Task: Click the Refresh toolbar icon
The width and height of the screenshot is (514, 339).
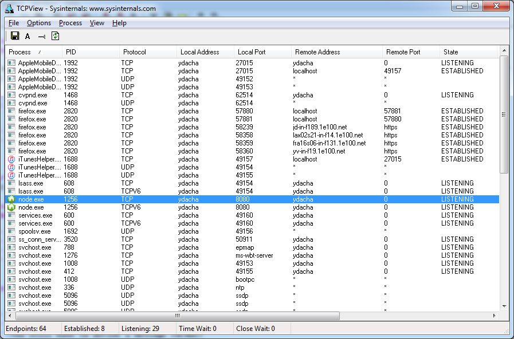Action: click(x=56, y=36)
